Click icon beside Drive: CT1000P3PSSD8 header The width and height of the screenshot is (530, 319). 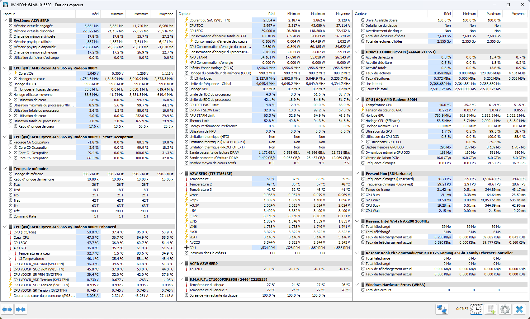pyautogui.click(x=363, y=52)
